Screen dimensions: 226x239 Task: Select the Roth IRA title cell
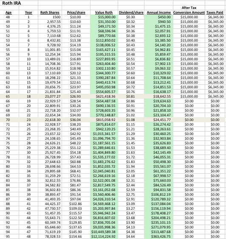11,3
